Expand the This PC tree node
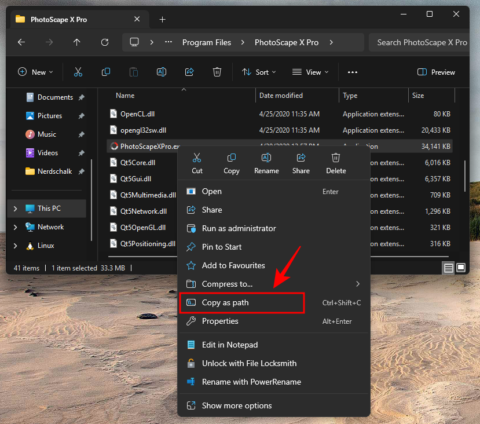The width and height of the screenshot is (480, 424). [x=15, y=209]
